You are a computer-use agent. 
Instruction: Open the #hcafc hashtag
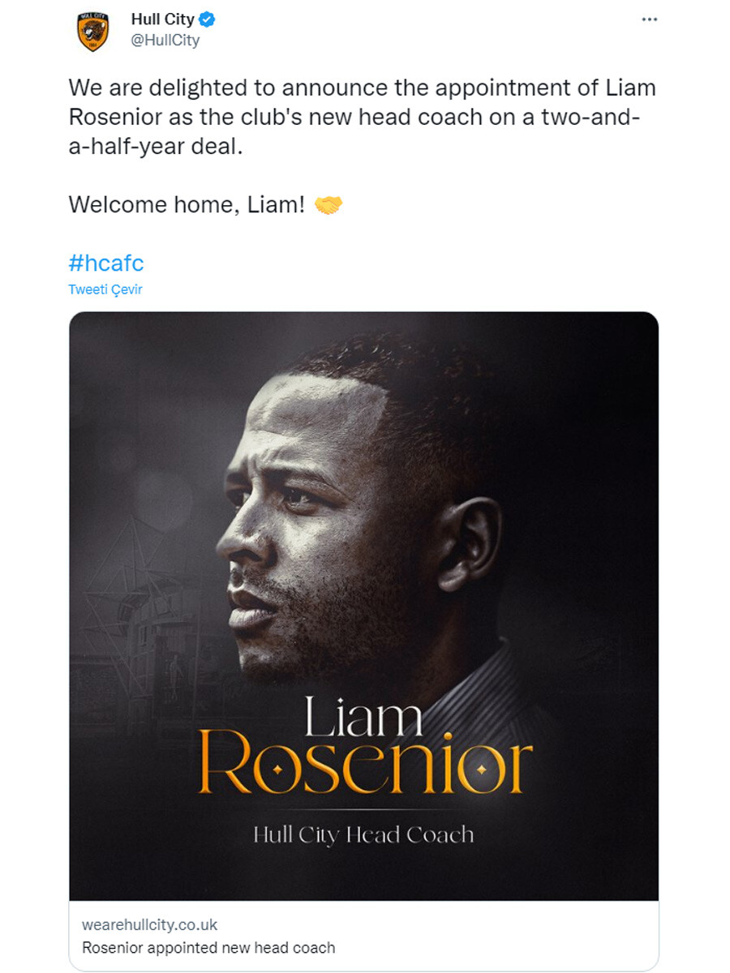pyautogui.click(x=107, y=263)
